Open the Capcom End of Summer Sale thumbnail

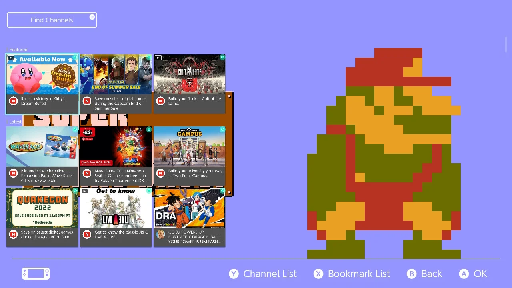click(116, 74)
